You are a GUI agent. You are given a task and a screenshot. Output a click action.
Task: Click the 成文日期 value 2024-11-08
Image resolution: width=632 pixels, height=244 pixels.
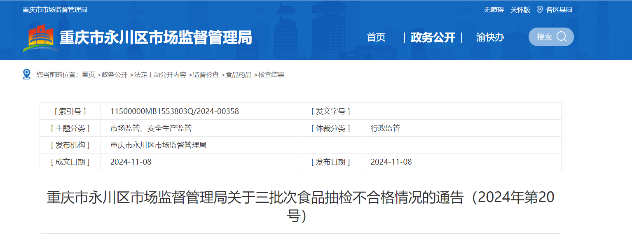[x=131, y=162]
